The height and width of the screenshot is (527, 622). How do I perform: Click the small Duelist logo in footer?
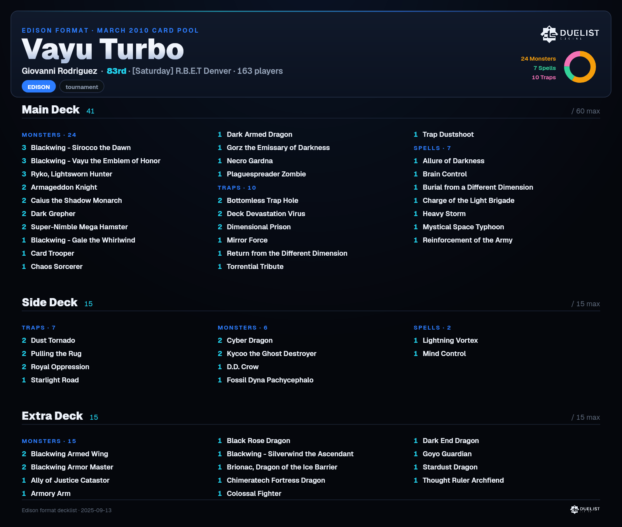[x=585, y=509]
